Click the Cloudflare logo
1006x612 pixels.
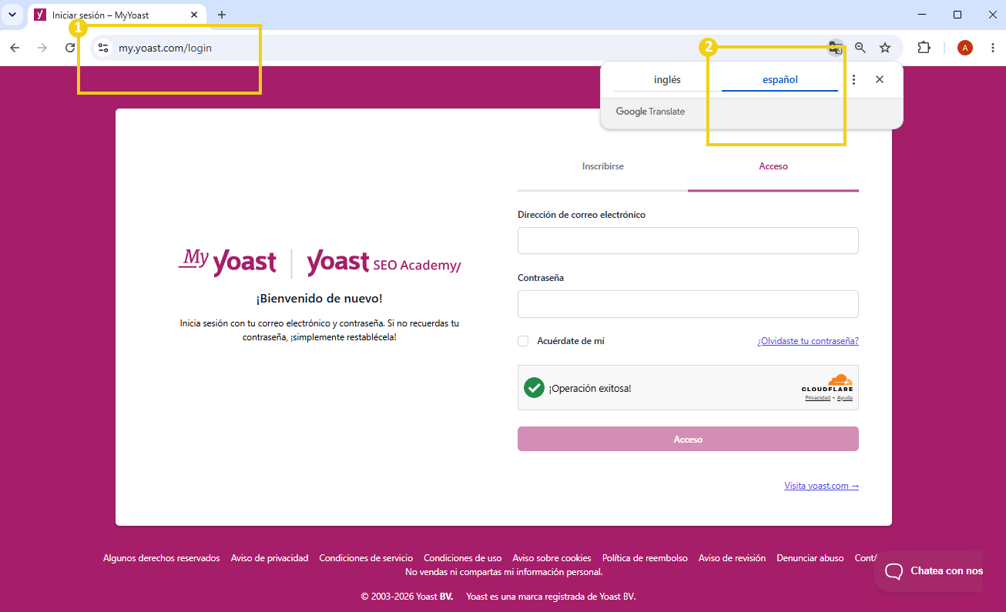click(829, 383)
